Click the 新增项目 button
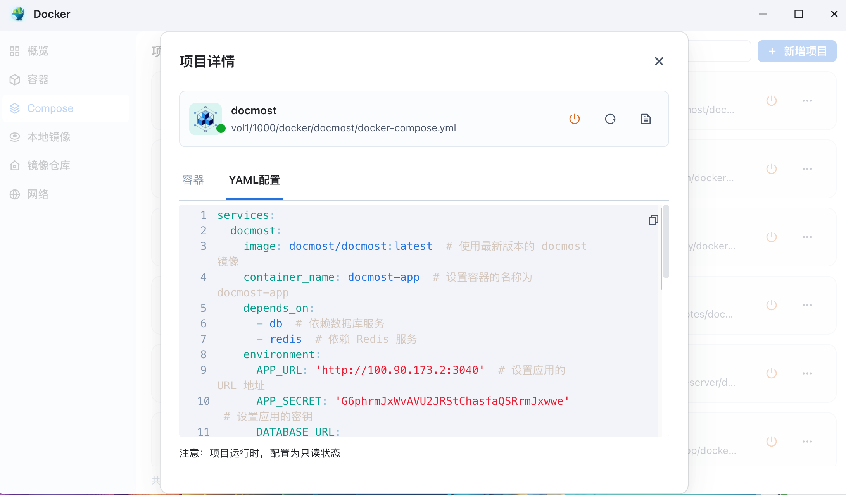The image size is (846, 495). (797, 51)
